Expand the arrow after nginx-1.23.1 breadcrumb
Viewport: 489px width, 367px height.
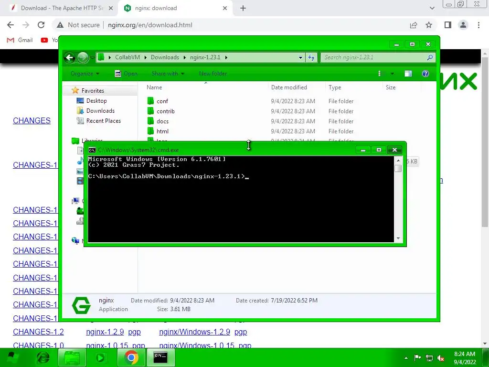(x=226, y=57)
